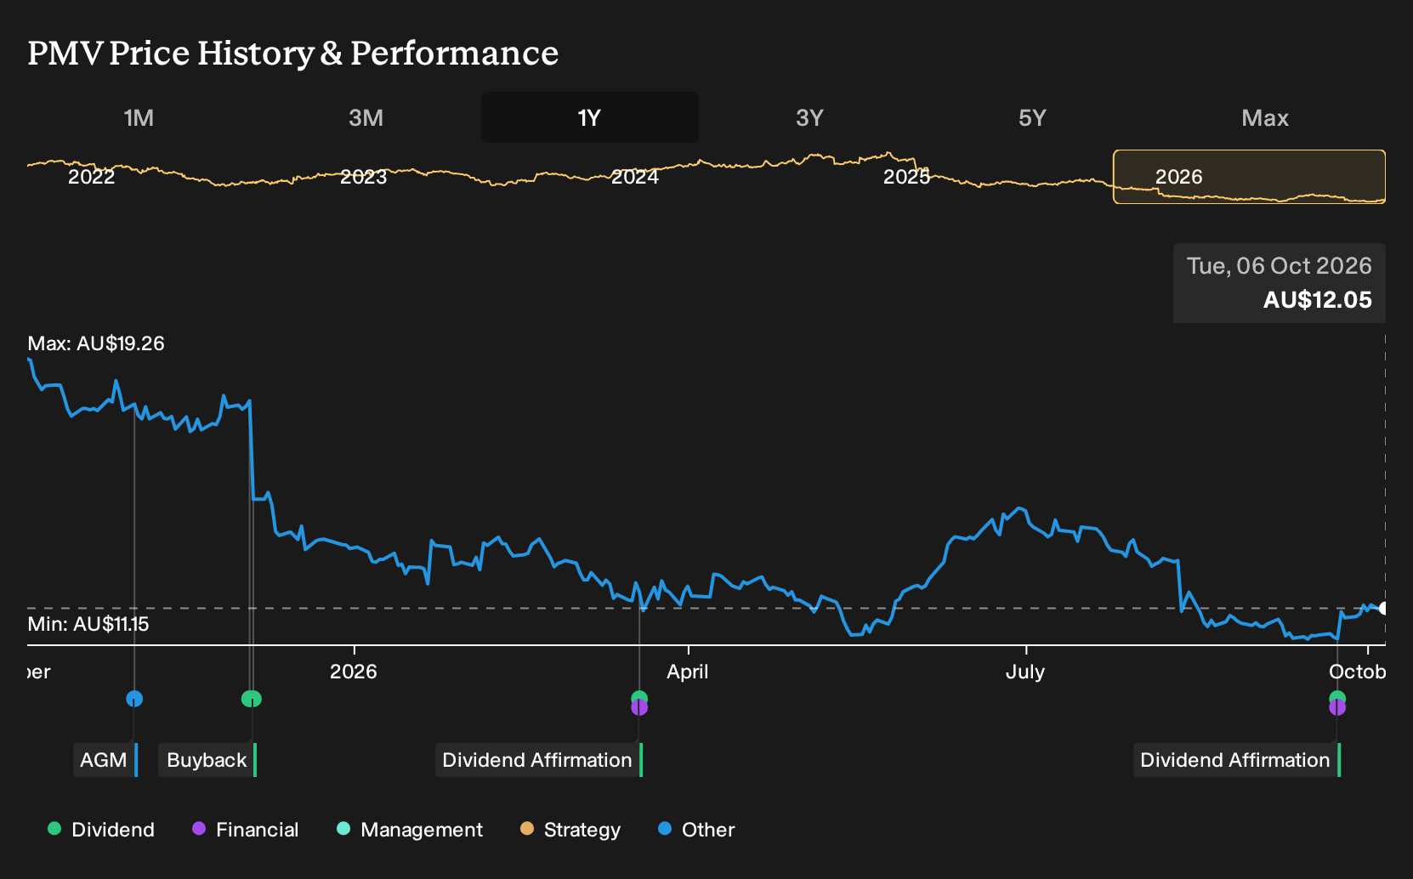1413x879 pixels.
Task: Click the Max: AU$19.26 label
Action: click(96, 343)
